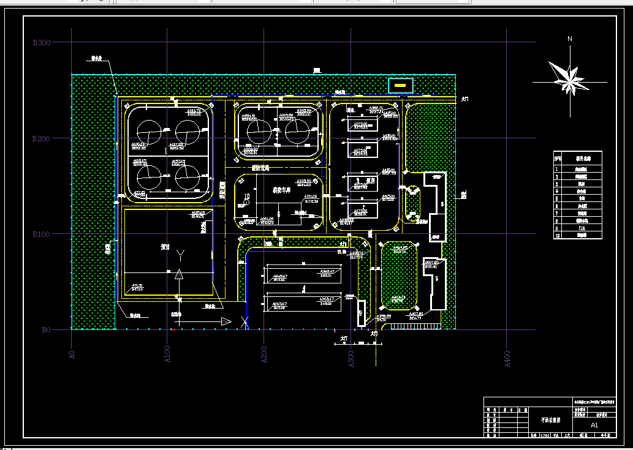Viewport: 633px width, 450px height.
Task: Click the N letter above the compass
Action: coord(570,39)
